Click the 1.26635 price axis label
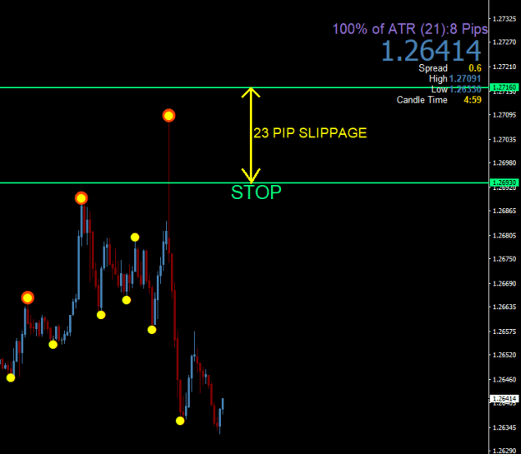Screen dimensions: 521x454 pos(504,307)
